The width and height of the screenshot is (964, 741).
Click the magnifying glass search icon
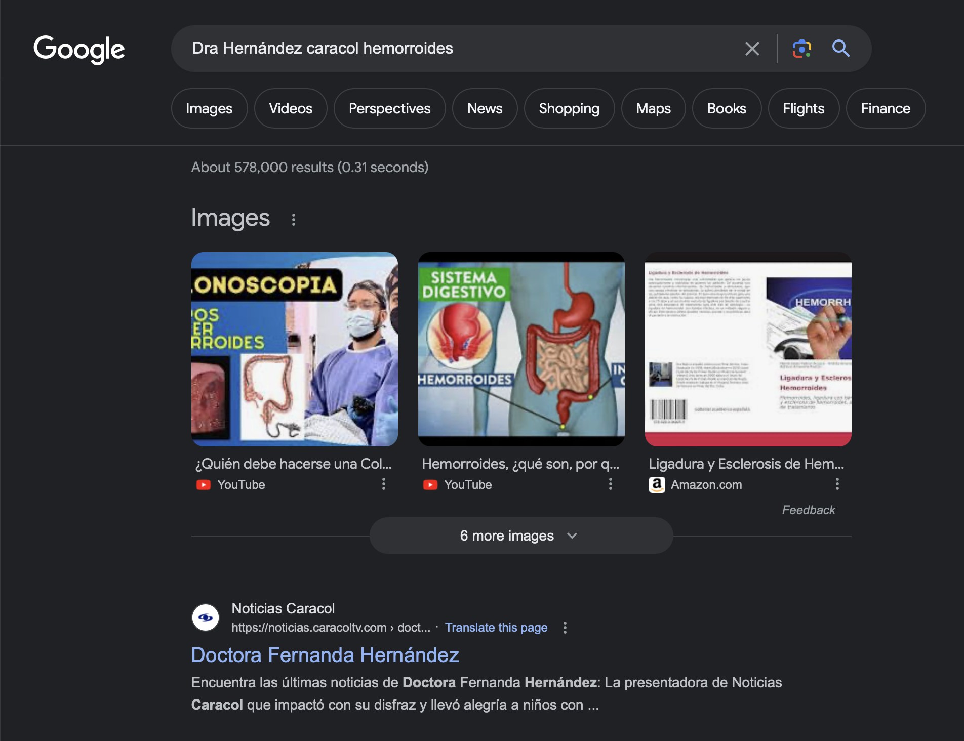tap(841, 49)
